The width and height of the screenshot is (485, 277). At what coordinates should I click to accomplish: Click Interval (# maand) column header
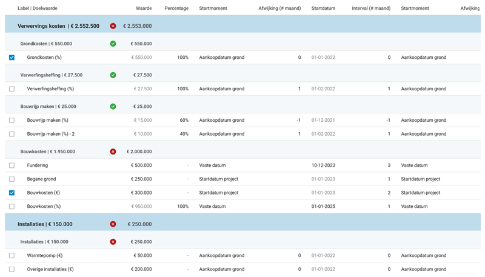pos(371,8)
